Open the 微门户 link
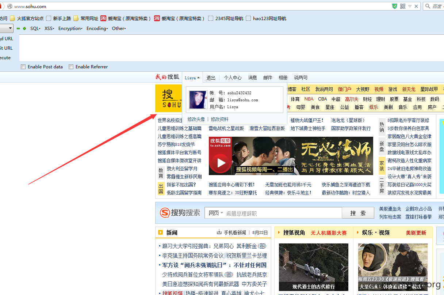Viewport: 444px width, 295px height. [x=344, y=89]
